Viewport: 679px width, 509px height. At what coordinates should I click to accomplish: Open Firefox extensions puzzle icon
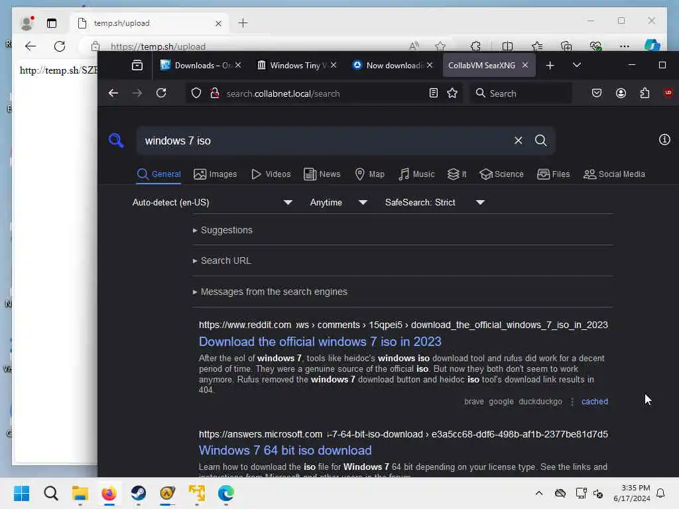coord(645,93)
